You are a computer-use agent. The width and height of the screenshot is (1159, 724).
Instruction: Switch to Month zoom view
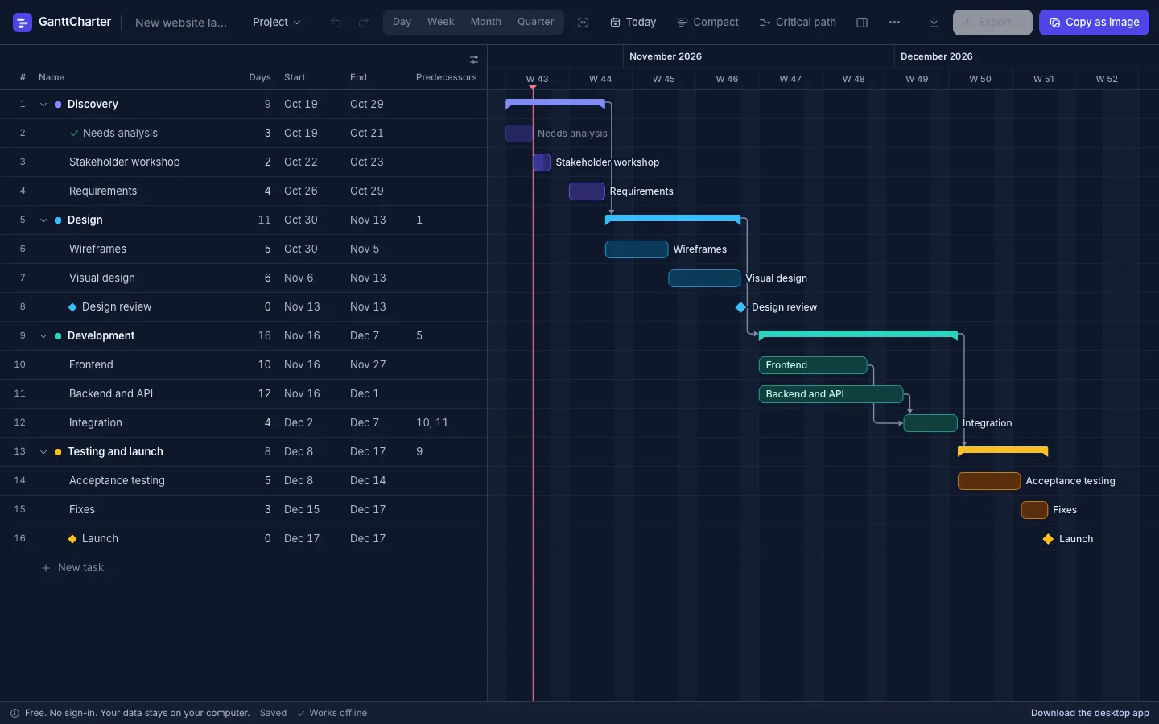(x=485, y=22)
